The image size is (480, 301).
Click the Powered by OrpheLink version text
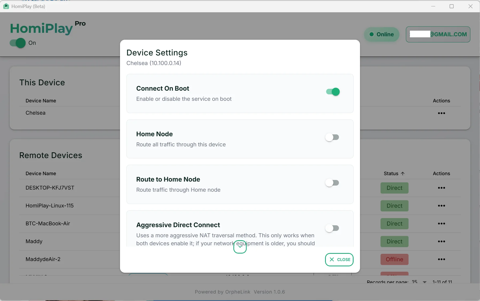click(x=240, y=292)
